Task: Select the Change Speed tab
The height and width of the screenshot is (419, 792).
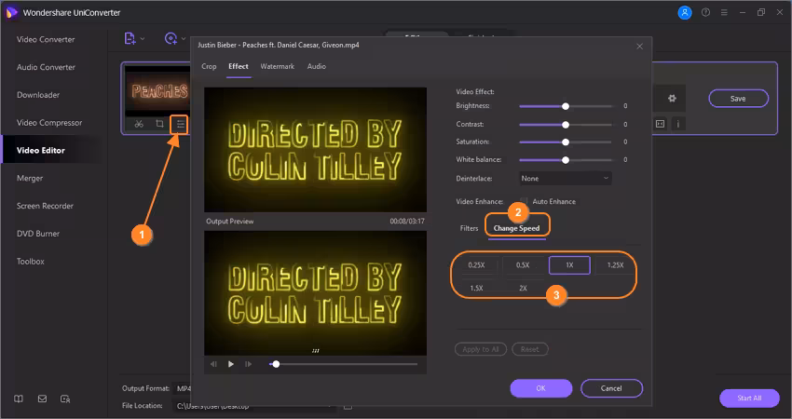Action: click(516, 228)
